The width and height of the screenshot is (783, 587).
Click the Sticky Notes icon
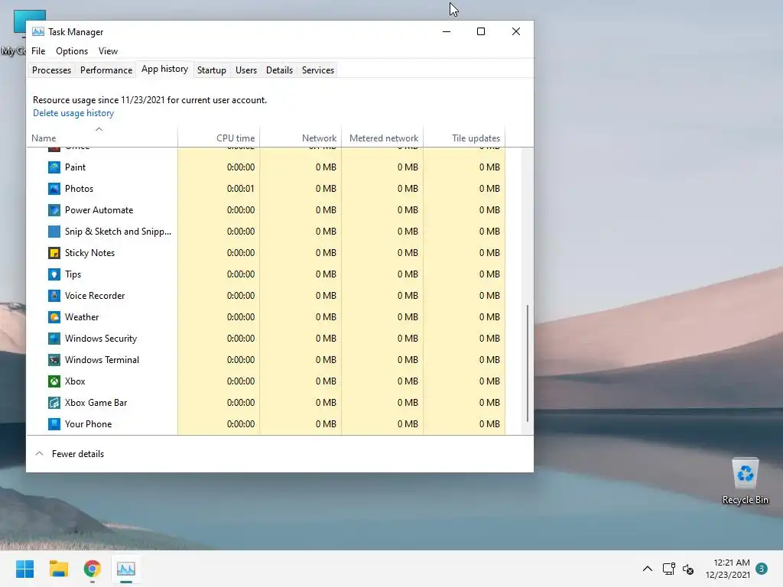tap(54, 253)
